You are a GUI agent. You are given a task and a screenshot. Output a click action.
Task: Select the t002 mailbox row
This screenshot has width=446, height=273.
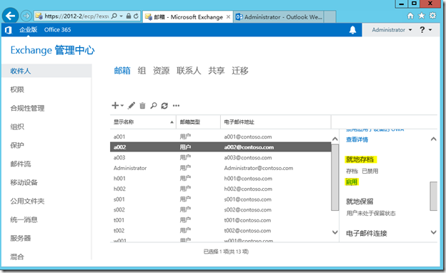pyautogui.click(x=220, y=231)
